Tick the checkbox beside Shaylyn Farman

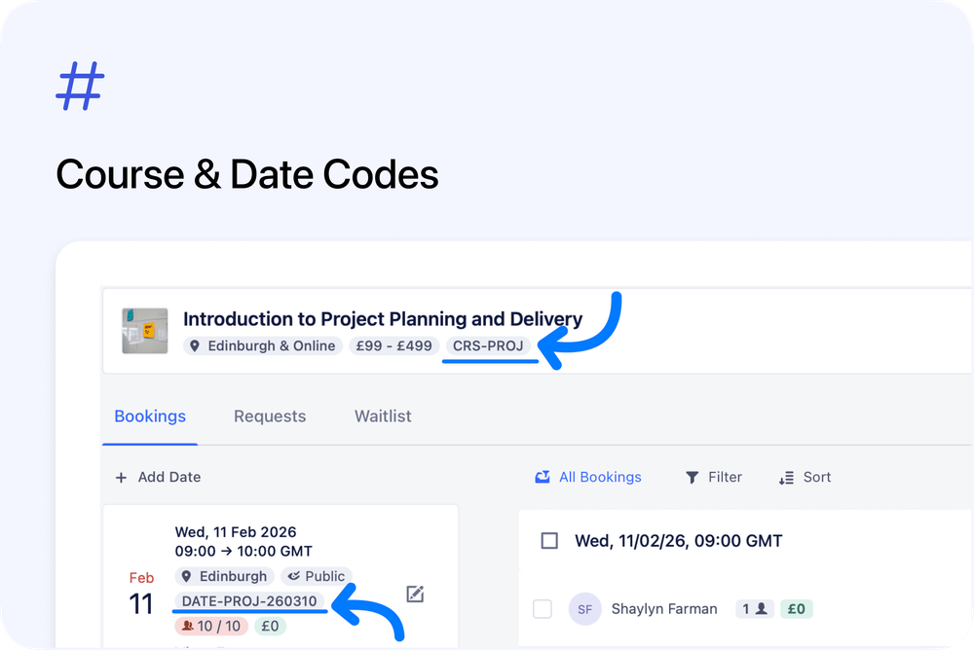[543, 608]
